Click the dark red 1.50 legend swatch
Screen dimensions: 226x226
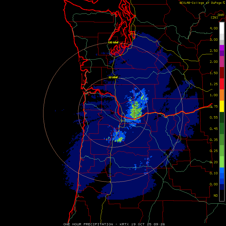pyautogui.click(x=222, y=73)
